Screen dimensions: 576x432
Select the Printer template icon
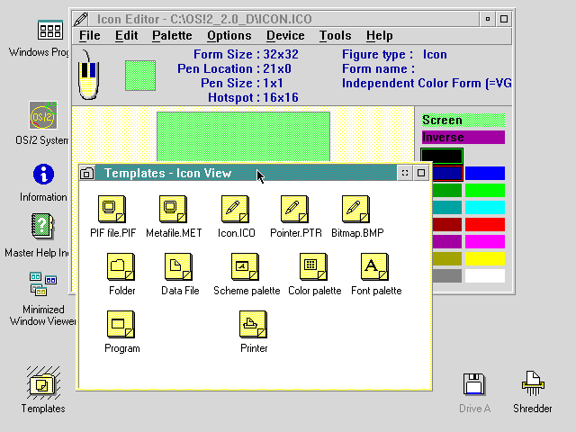(253, 324)
